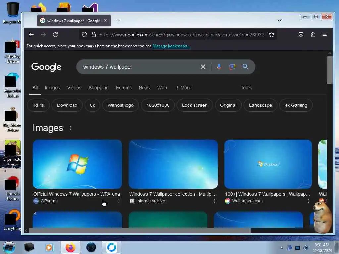Open the Save to Pocket icon
This screenshot has width=339, height=254.
(x=301, y=34)
